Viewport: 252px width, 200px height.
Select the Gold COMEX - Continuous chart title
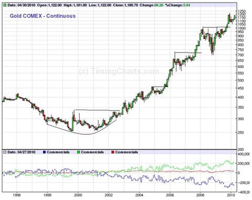click(x=43, y=16)
